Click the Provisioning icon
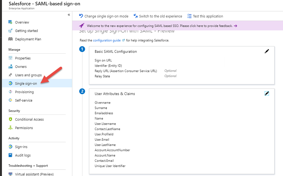 (x=10, y=92)
